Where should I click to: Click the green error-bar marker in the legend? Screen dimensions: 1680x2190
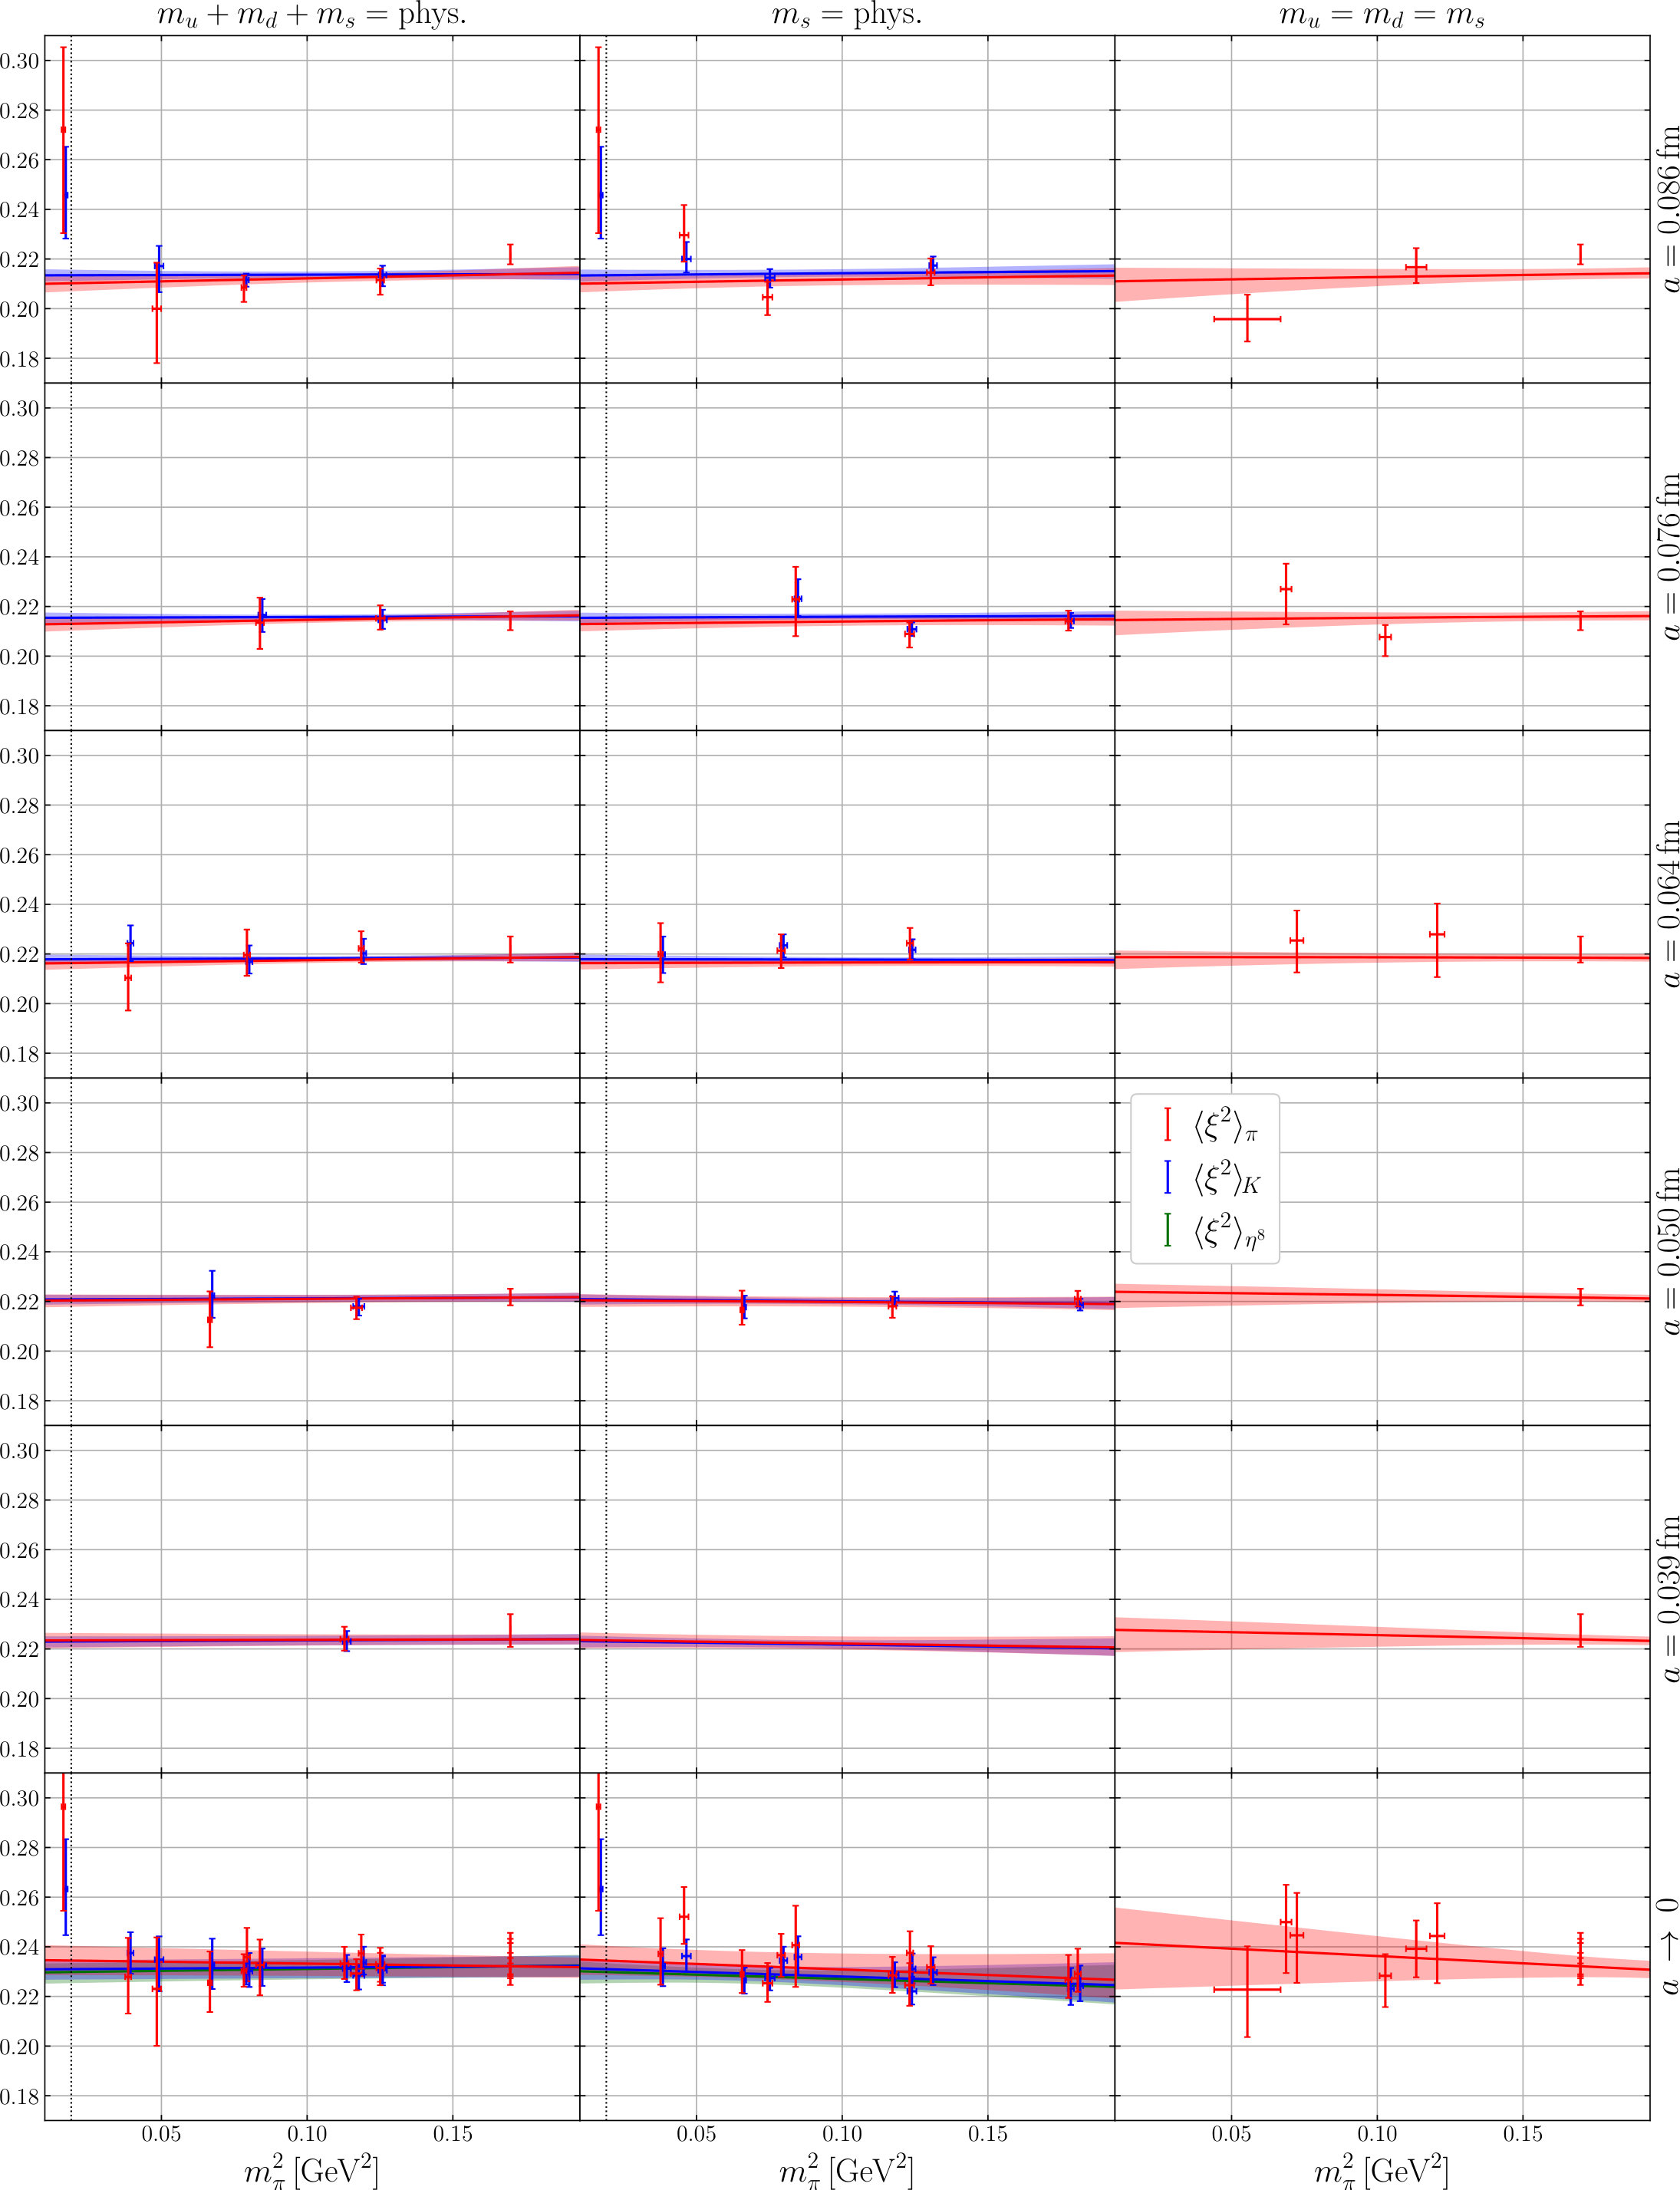click(1167, 1230)
